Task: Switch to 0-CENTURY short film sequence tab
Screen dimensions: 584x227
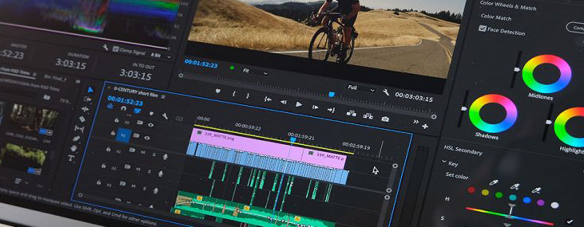Action: click(136, 92)
